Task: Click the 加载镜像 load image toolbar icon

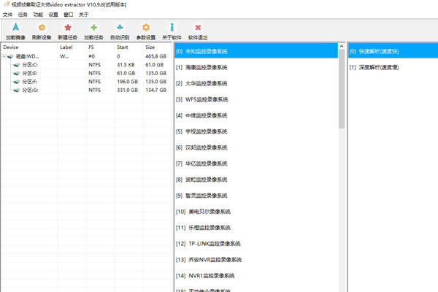Action: (x=15, y=27)
